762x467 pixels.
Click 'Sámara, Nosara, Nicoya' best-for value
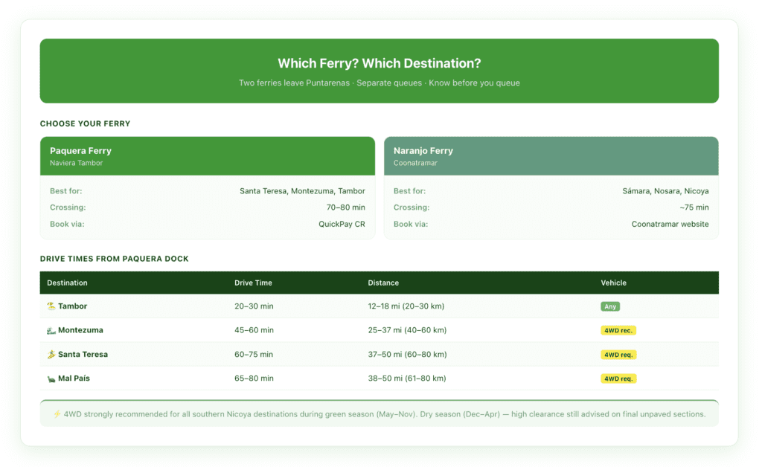click(x=665, y=191)
